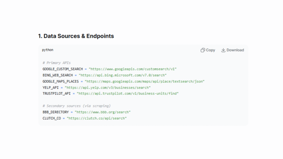
Task: Click the BING_WEB_SEARCH variable name
Action: [x=57, y=75]
